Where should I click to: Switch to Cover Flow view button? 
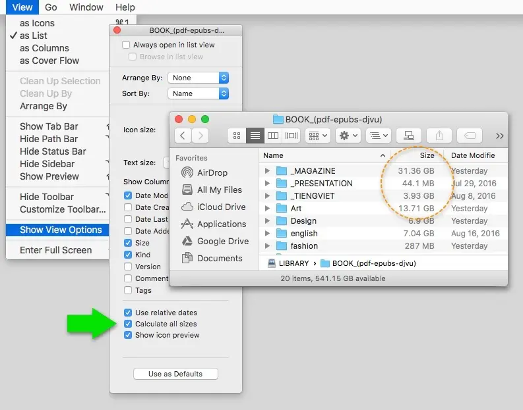point(292,136)
